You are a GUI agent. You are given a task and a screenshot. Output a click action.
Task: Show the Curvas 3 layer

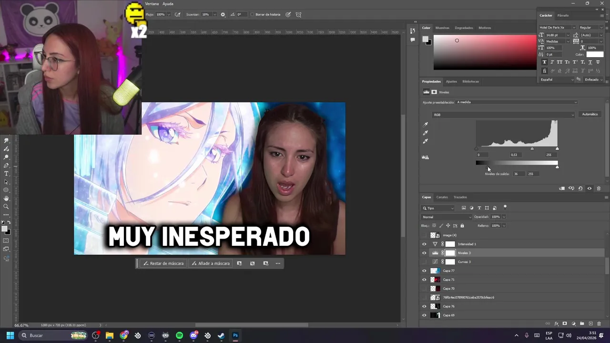pyautogui.click(x=424, y=262)
